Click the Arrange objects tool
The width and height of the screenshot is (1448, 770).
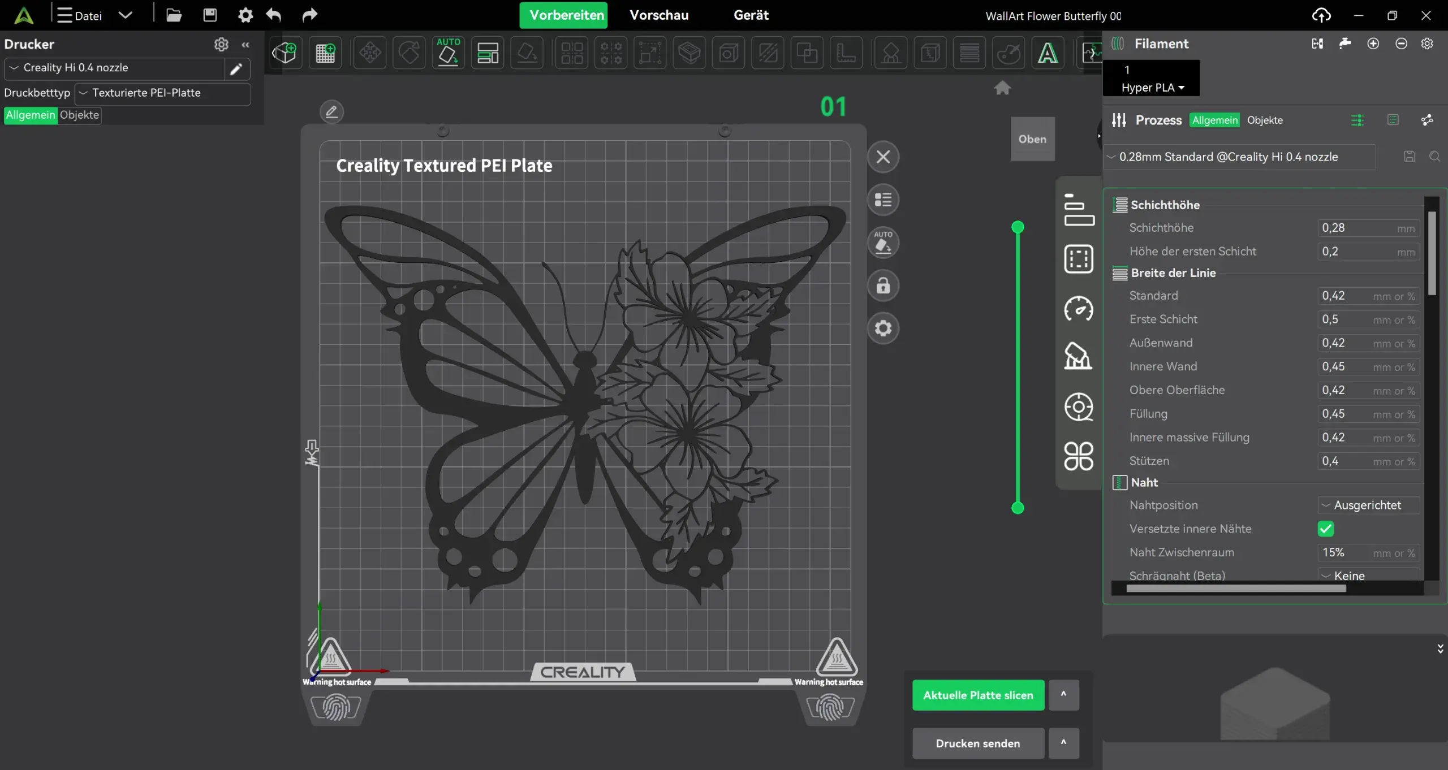(488, 53)
